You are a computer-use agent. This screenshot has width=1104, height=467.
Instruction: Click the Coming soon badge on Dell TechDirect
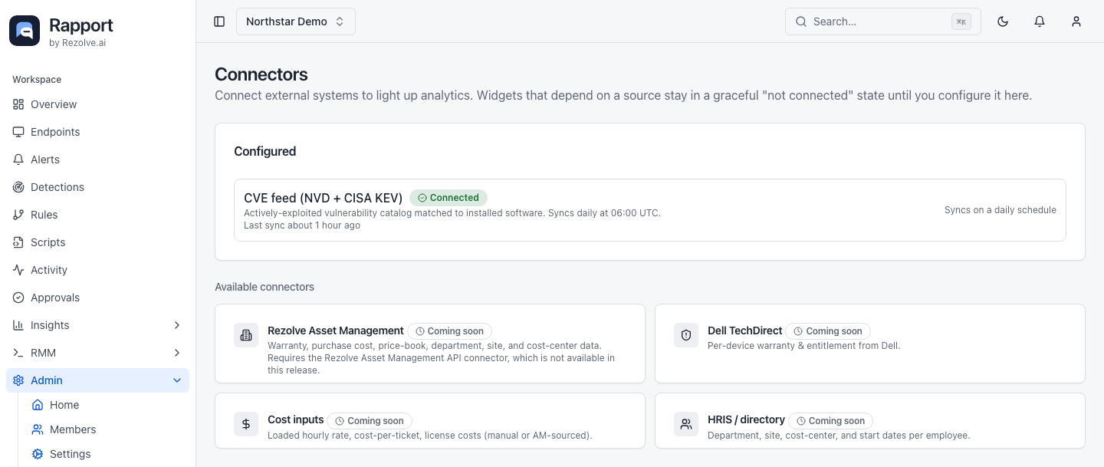(828, 331)
